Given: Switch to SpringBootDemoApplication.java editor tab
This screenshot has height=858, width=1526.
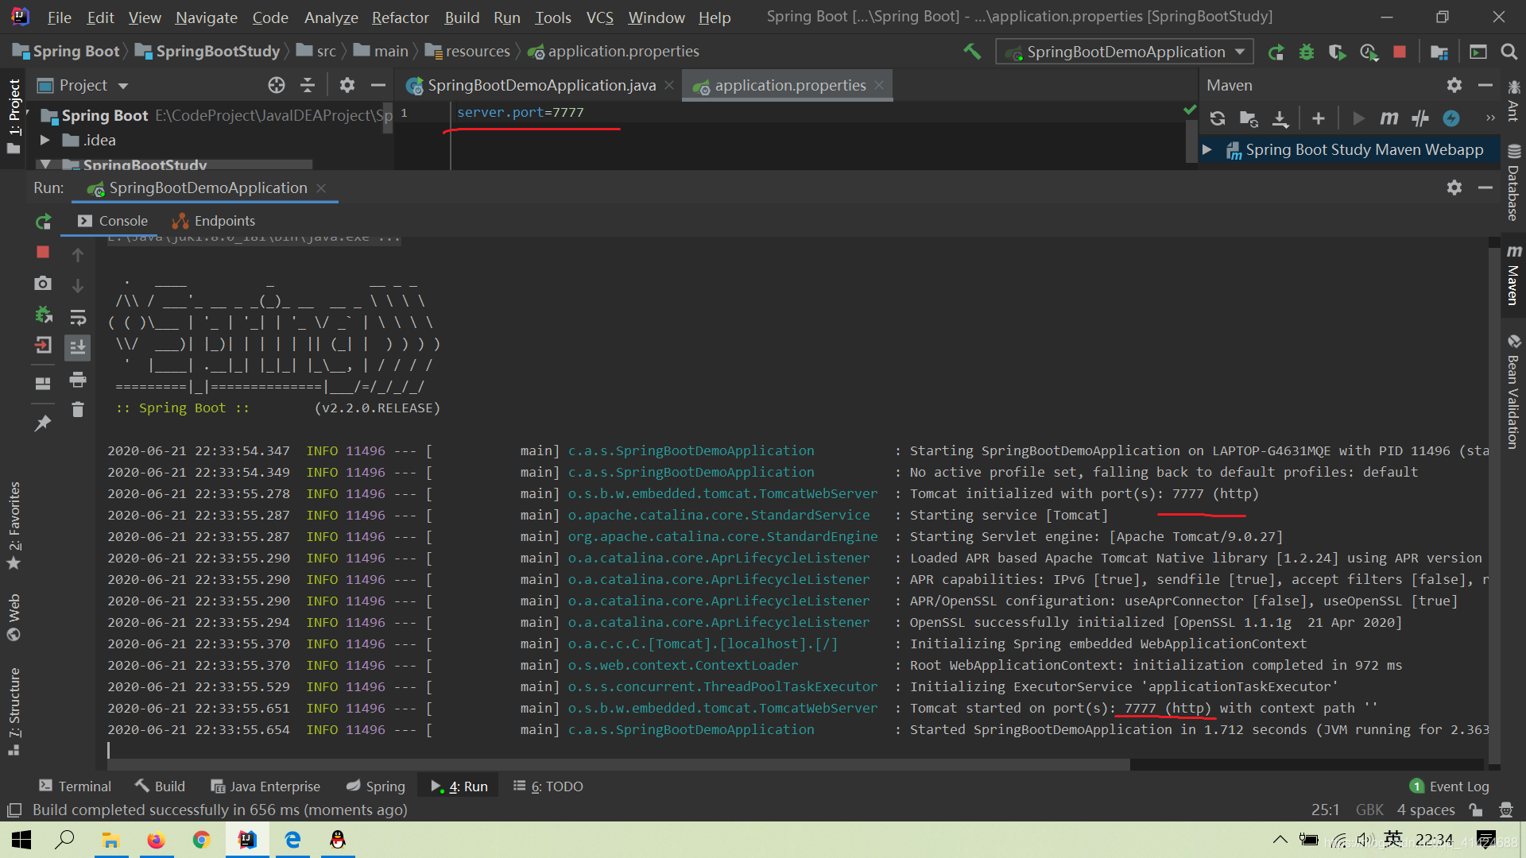Looking at the screenshot, I should tap(540, 85).
